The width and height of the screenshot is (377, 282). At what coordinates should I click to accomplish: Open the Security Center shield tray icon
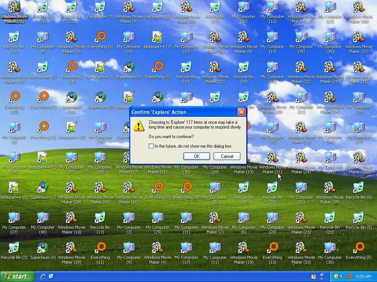336,276
